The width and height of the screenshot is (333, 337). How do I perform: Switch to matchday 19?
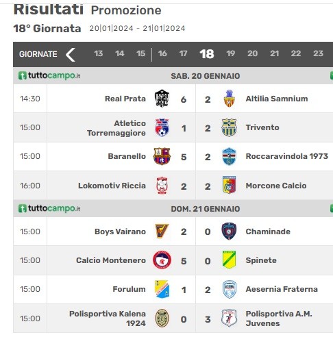tap(230, 53)
